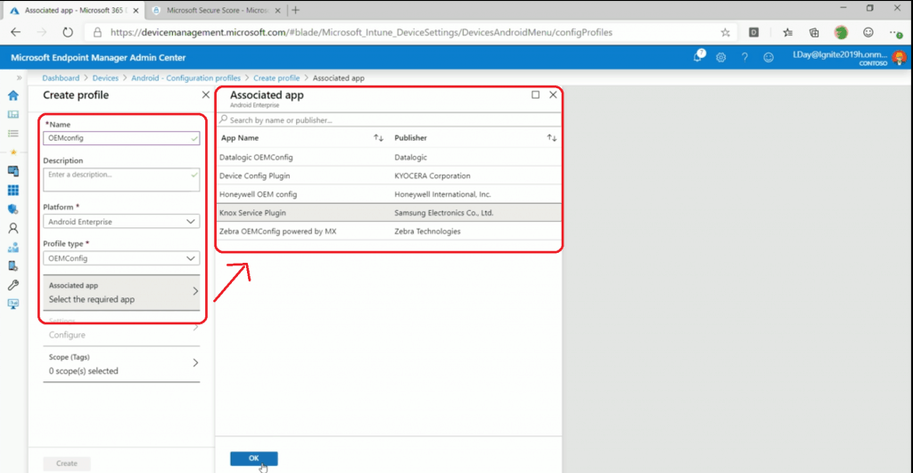Image resolution: width=913 pixels, height=473 pixels.
Task: Open portal settings gear
Action: coord(720,57)
